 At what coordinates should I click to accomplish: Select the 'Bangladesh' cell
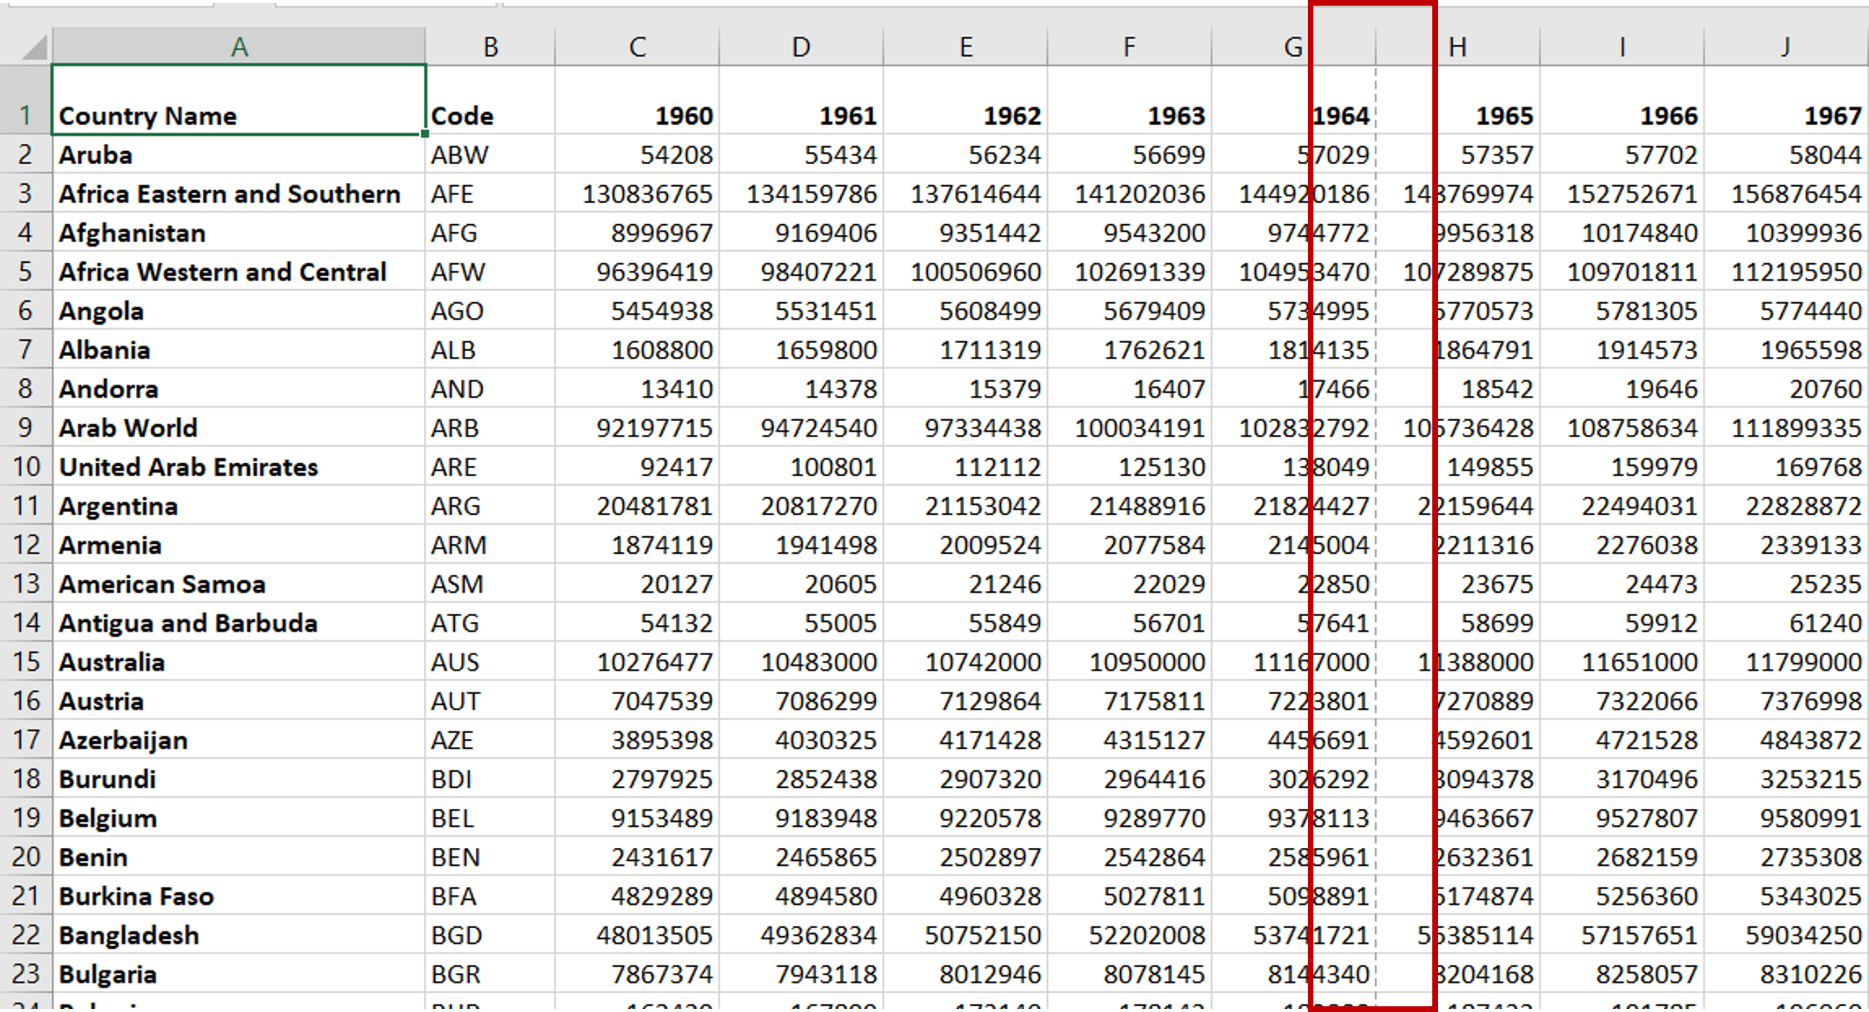point(238,934)
